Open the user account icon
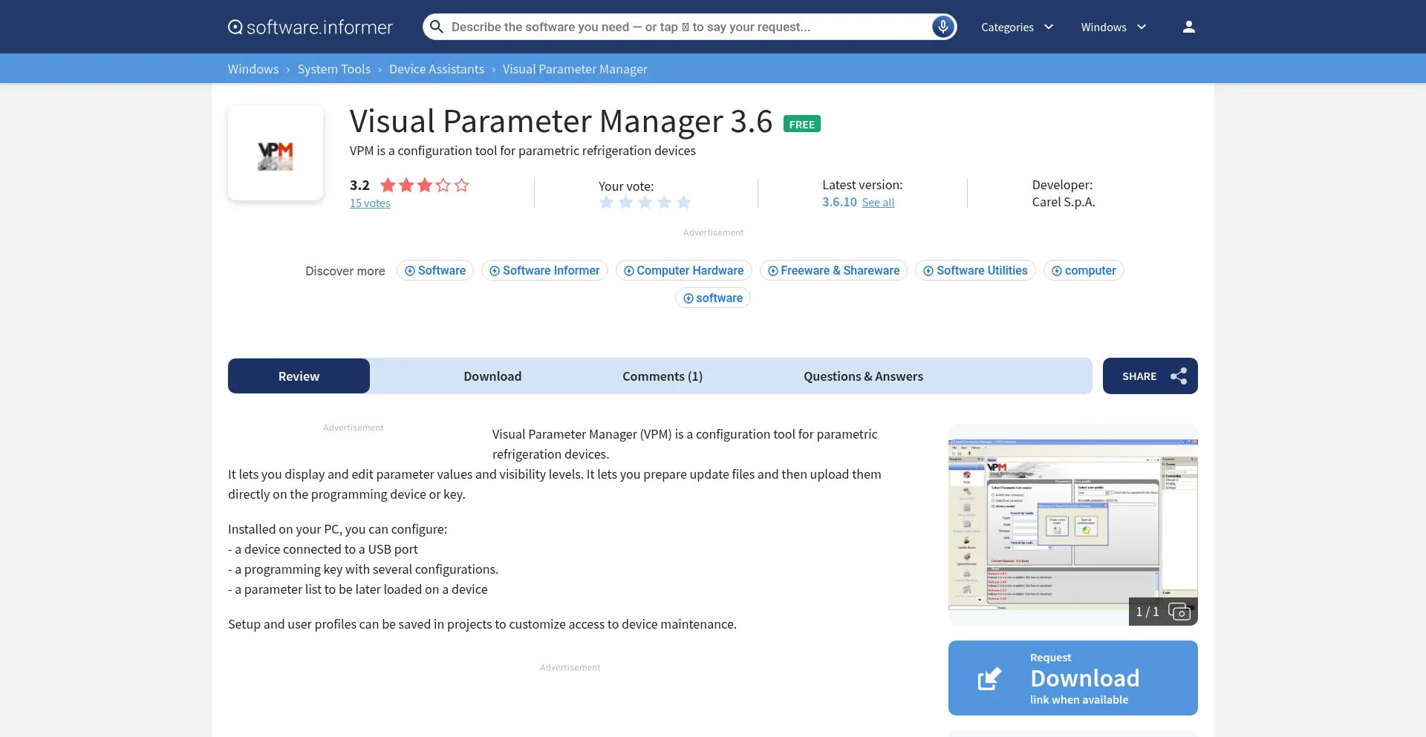The width and height of the screenshot is (1426, 737). pos(1188,27)
